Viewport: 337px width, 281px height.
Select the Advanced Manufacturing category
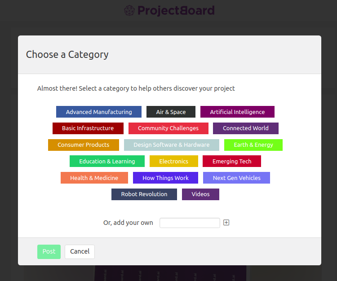click(x=99, y=112)
